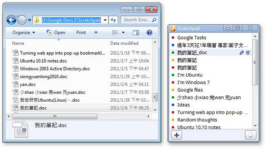Click the search magnifier icon
Image resolution: width=265 pixels, height=151 pixels.
154,20
